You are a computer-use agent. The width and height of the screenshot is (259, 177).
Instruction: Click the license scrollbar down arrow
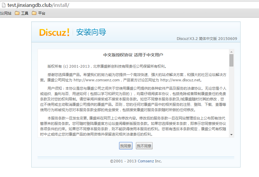pyautogui.click(x=231, y=135)
